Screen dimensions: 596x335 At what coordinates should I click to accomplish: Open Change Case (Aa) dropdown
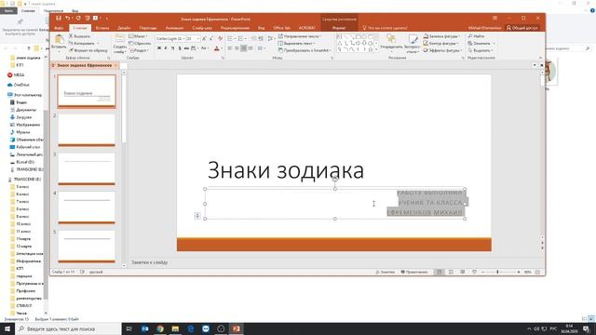[x=205, y=48]
